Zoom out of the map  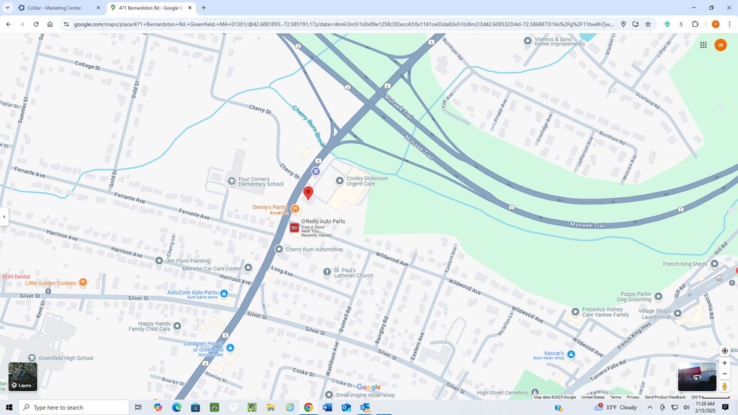724,374
